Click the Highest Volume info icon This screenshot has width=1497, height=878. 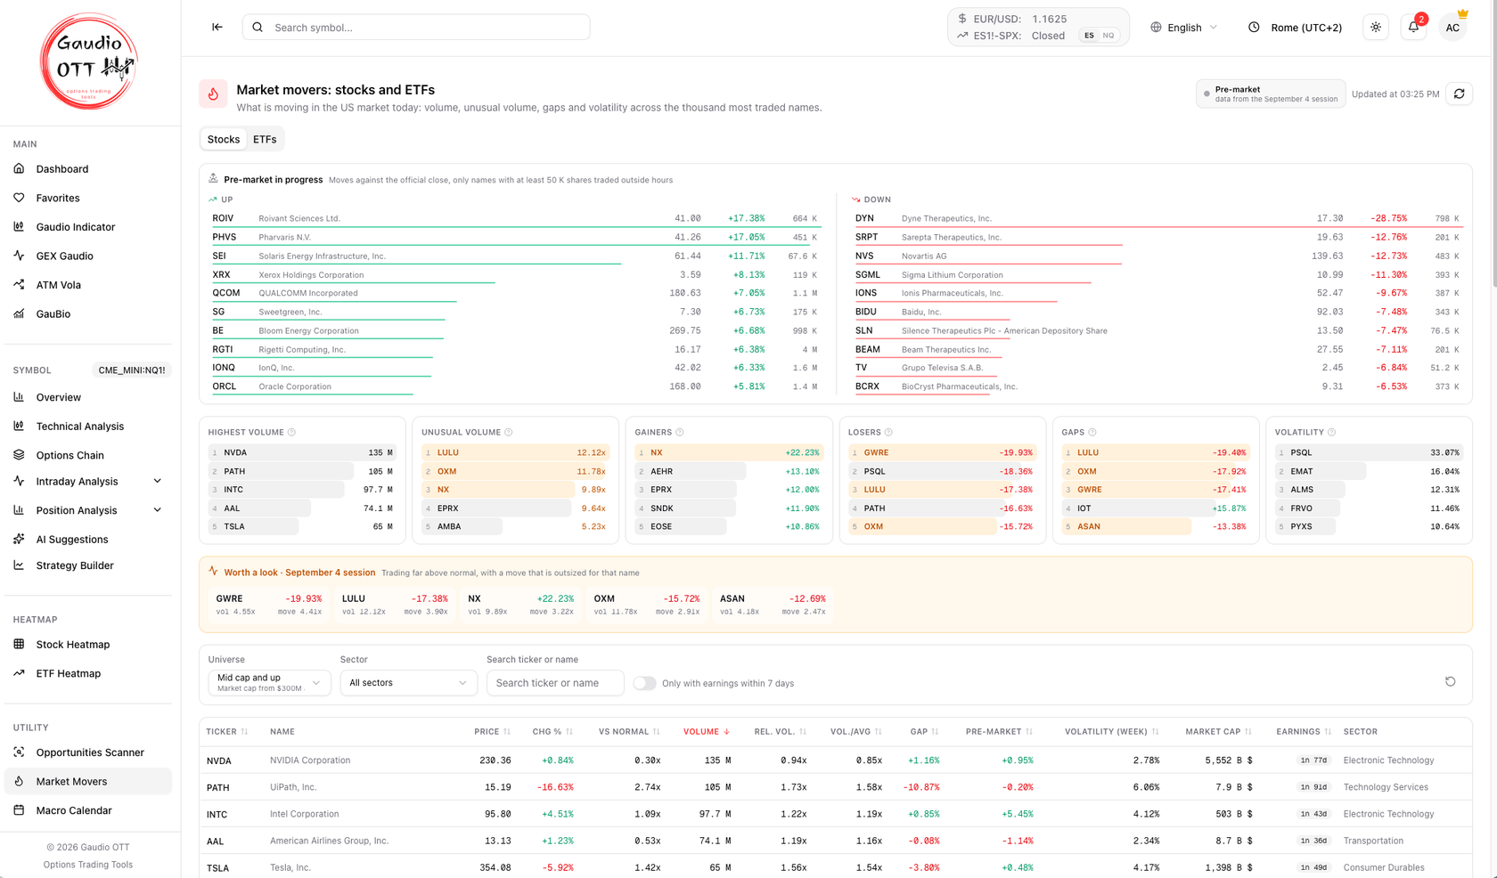coord(291,433)
